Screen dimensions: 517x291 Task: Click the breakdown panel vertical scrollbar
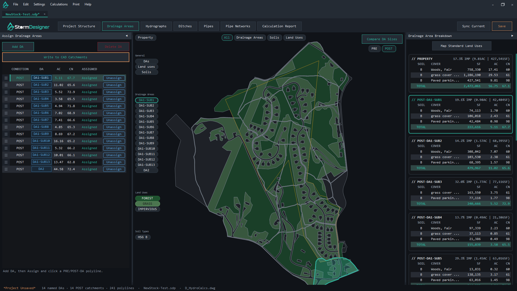click(516, 97)
